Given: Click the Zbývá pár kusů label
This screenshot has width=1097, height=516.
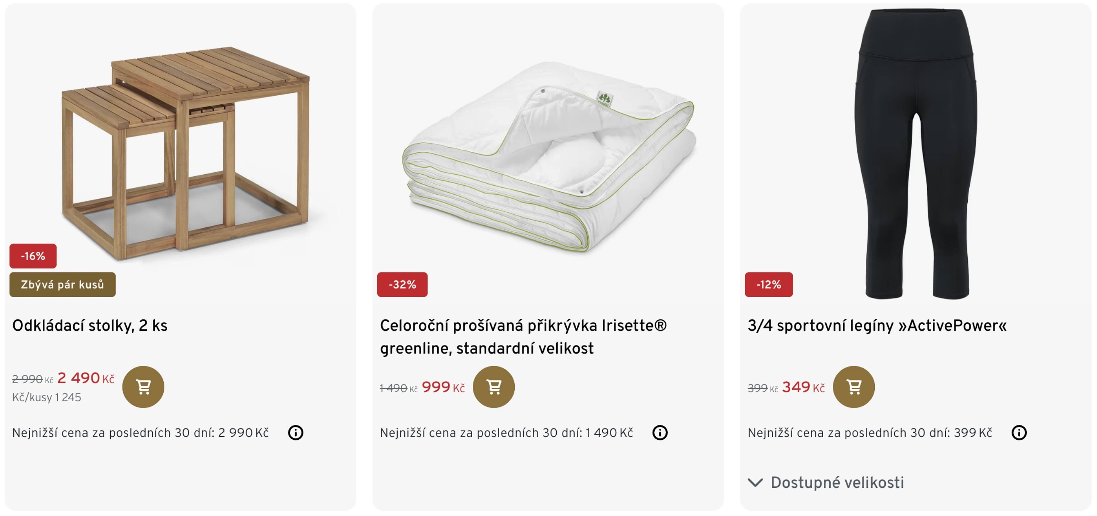Looking at the screenshot, I should [62, 285].
